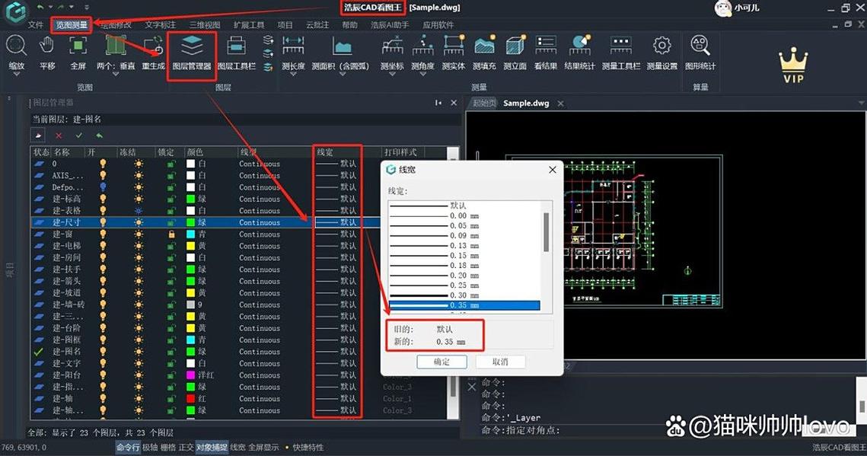Screen dimensions: 867x456
Task: Toggle the bulb for layer Defpo...
Action: click(x=103, y=187)
